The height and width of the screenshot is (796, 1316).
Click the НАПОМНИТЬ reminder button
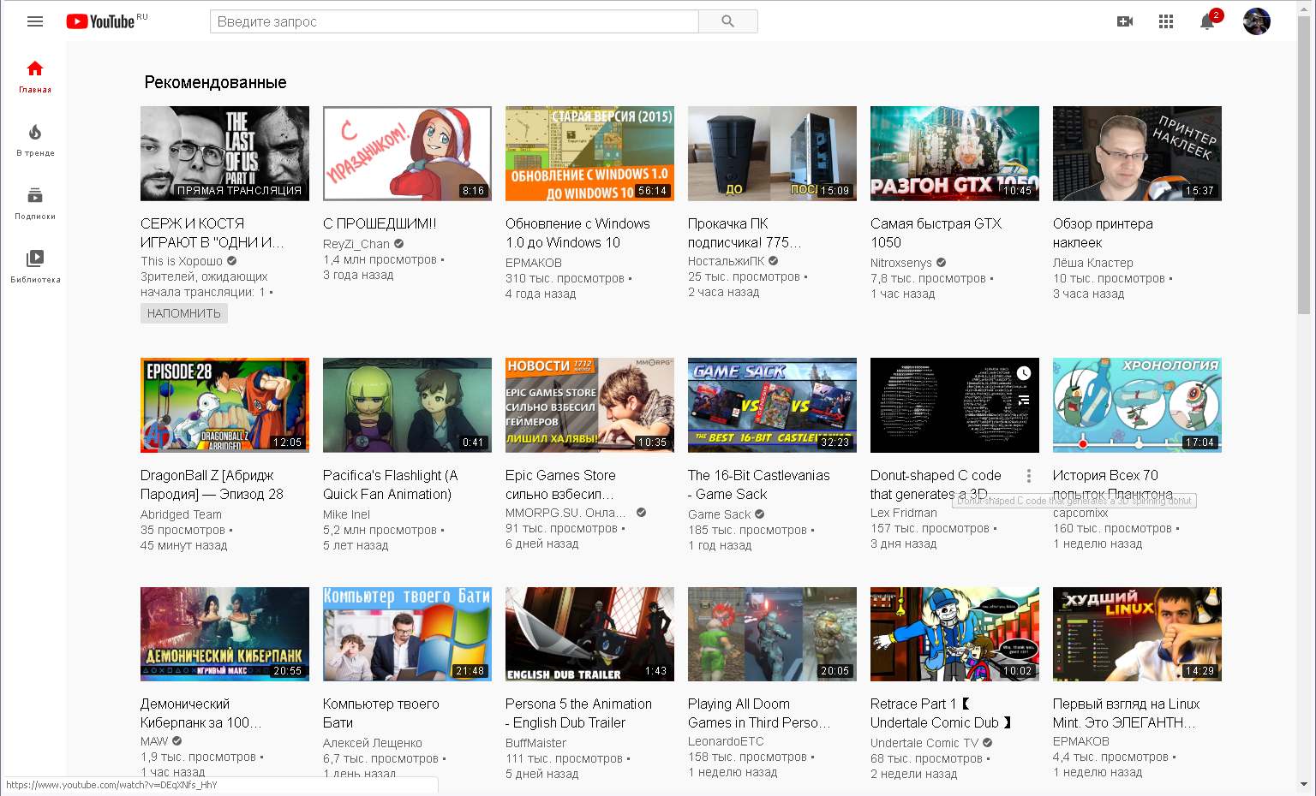pos(184,313)
